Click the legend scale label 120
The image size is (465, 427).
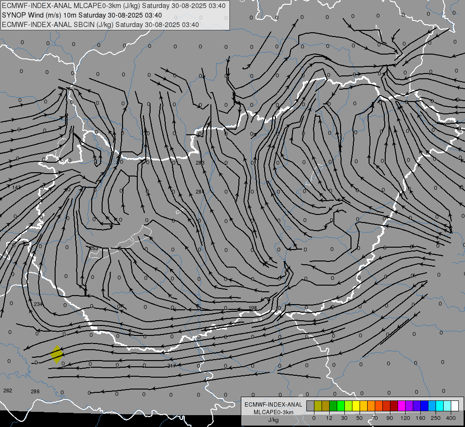pos(405,418)
